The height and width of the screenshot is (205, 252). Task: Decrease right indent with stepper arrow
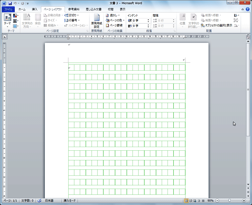coord(148,27)
